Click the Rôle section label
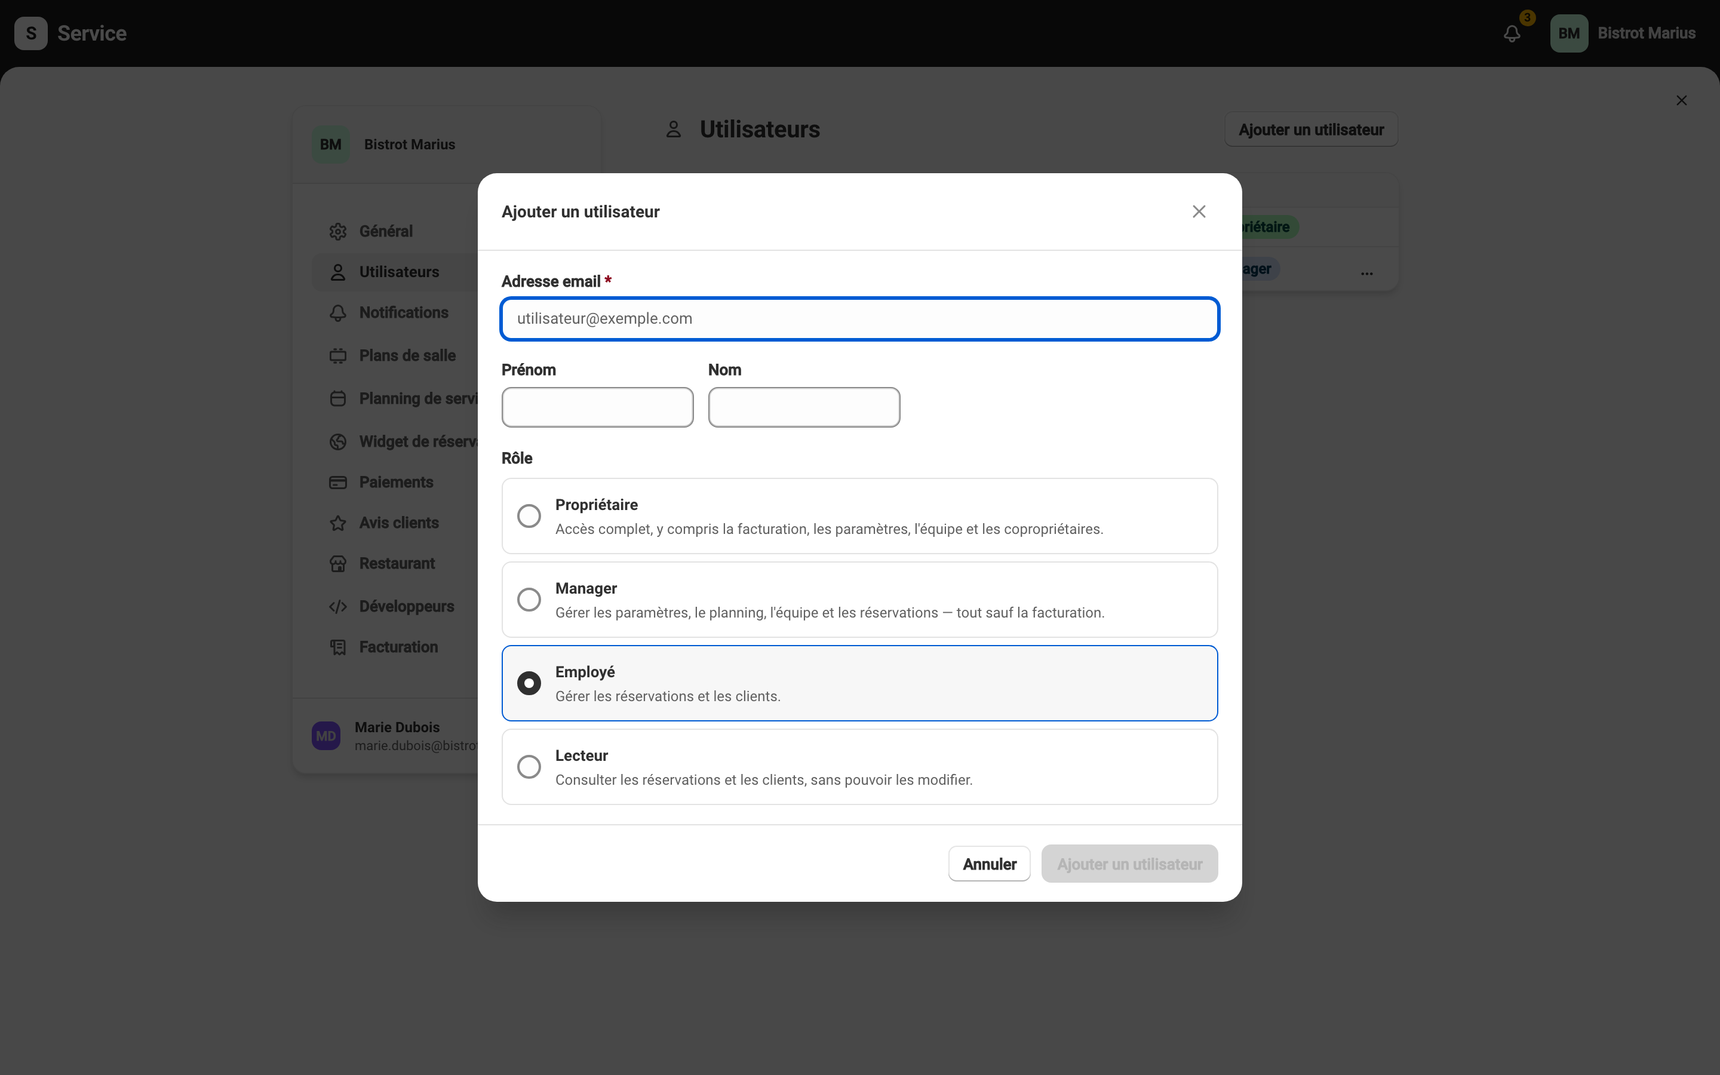This screenshot has width=1720, height=1075. point(517,459)
